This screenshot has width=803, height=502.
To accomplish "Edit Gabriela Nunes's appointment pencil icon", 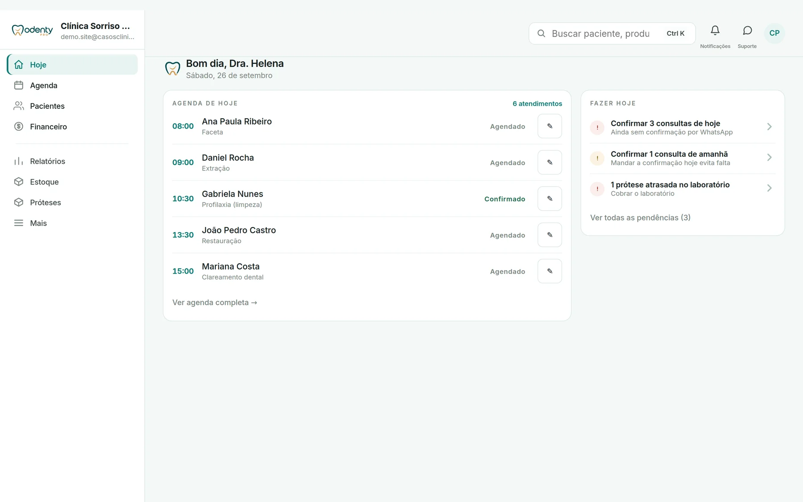I will click(550, 199).
